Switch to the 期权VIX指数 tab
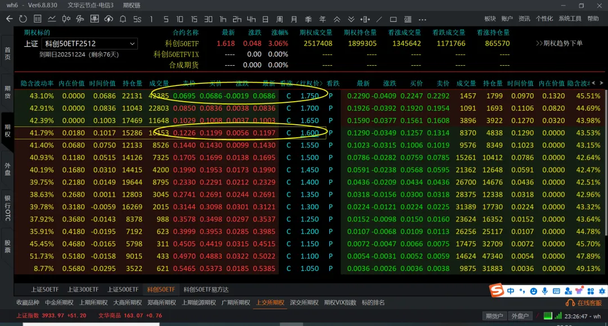Viewport: 608px width, 326px height. tap(340, 303)
